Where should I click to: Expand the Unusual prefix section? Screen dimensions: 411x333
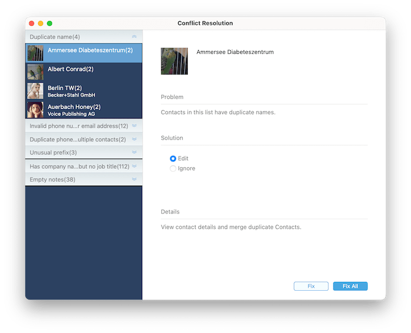[134, 152]
